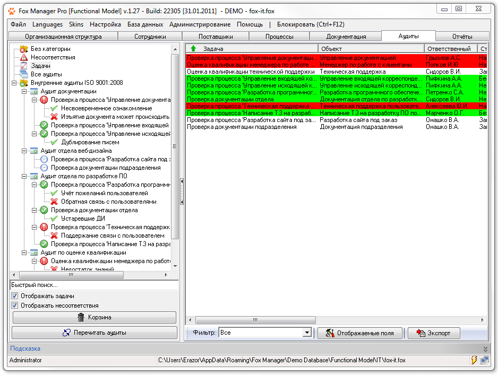Viewport: 498px width, 375px height.
Task: Open the 'Файл' menu
Action: (18, 24)
